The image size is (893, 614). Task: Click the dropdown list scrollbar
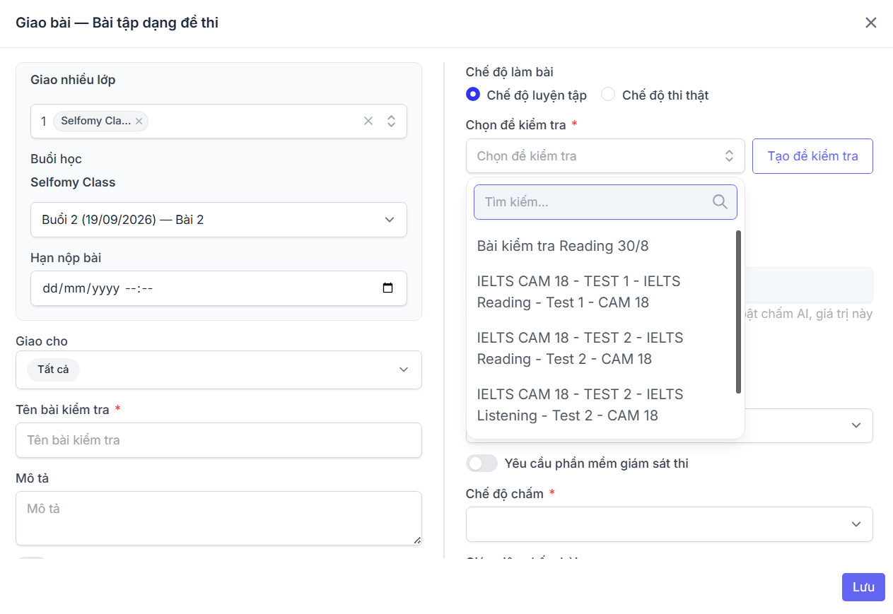click(739, 312)
